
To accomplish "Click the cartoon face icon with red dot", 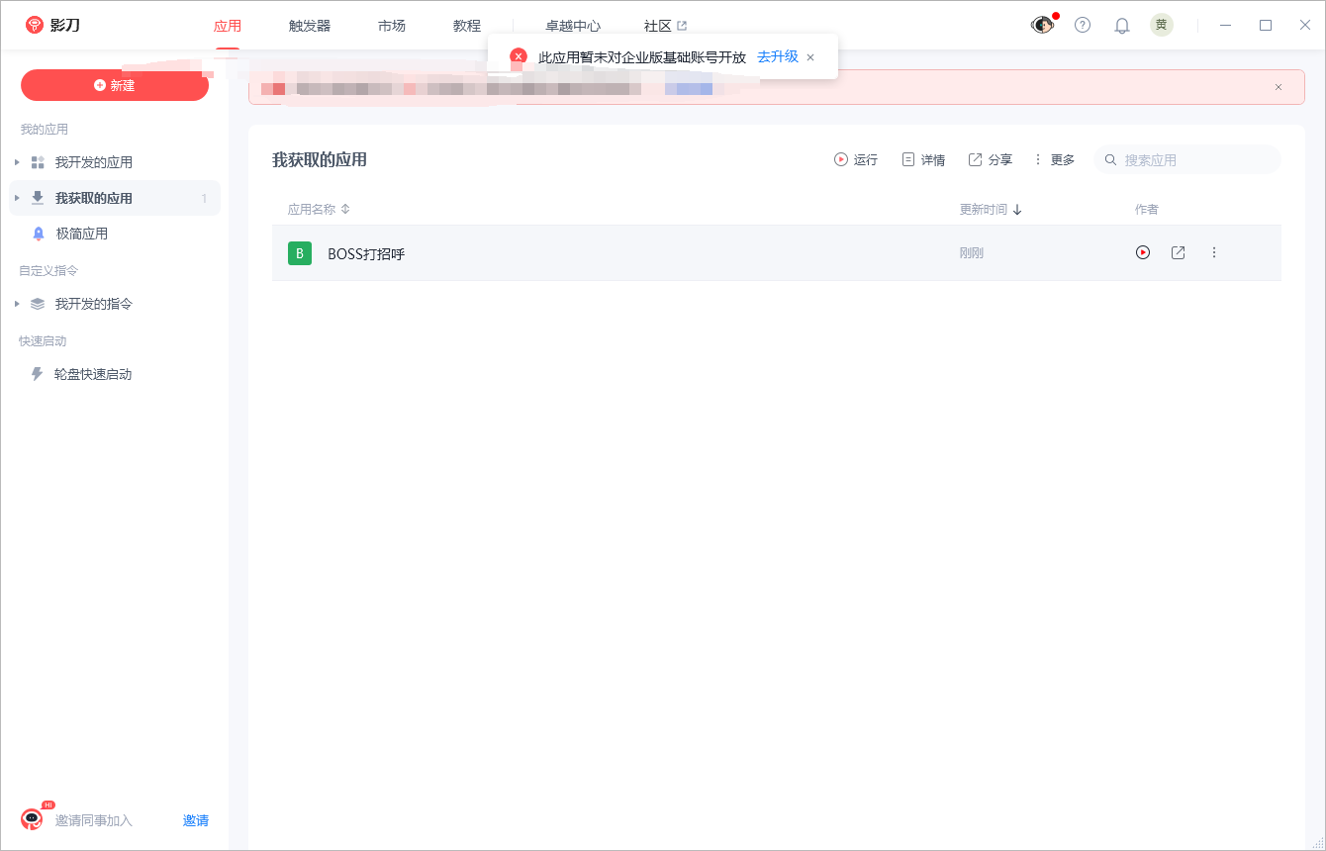I will click(x=1042, y=25).
